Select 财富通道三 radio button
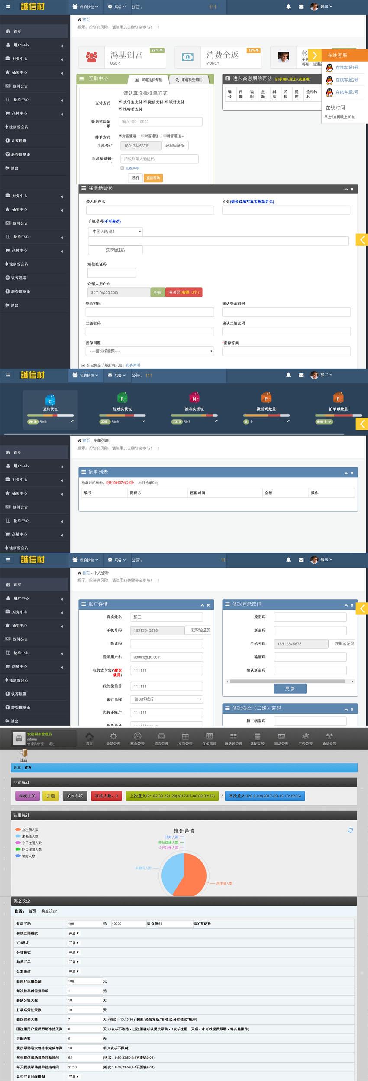 coord(165,136)
